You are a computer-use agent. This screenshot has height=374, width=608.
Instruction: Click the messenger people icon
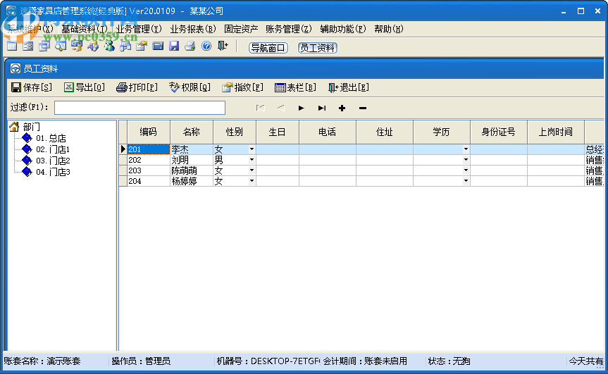pos(109,46)
